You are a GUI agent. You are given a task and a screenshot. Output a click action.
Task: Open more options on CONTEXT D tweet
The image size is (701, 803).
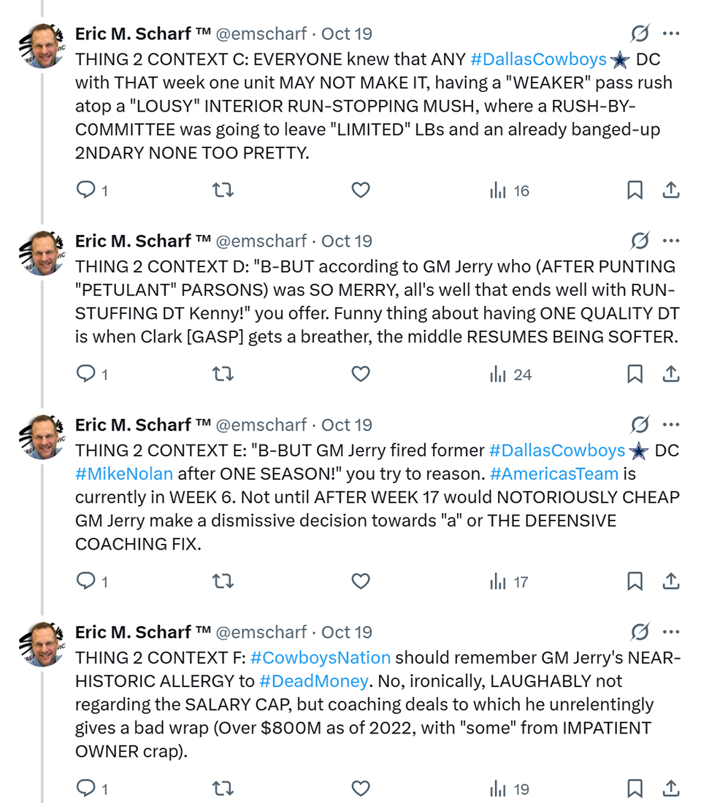point(671,240)
